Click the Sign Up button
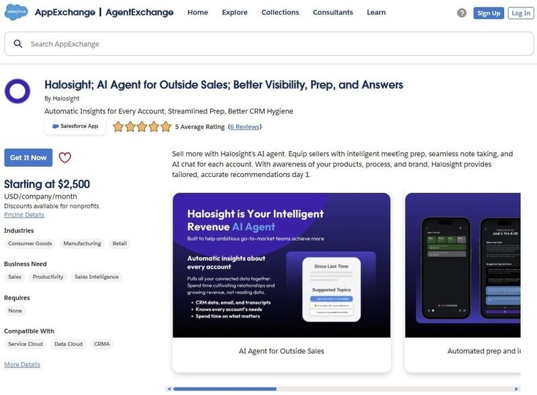The width and height of the screenshot is (537, 395). (x=489, y=13)
